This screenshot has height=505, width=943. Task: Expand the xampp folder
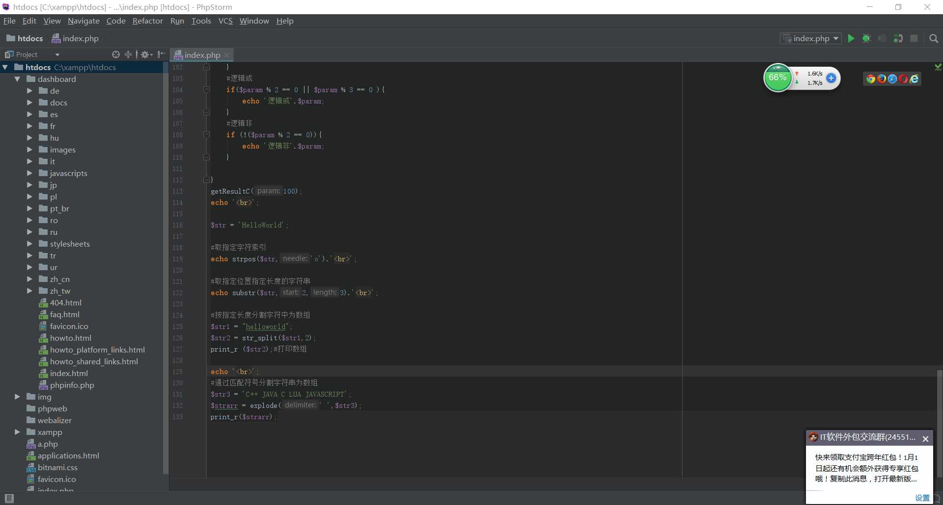(17, 432)
